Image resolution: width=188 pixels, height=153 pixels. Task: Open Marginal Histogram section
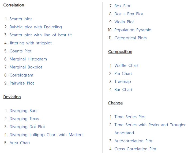tap(28, 59)
